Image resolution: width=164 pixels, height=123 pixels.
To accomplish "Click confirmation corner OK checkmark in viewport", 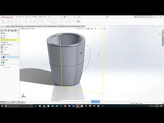I will 156,31.
